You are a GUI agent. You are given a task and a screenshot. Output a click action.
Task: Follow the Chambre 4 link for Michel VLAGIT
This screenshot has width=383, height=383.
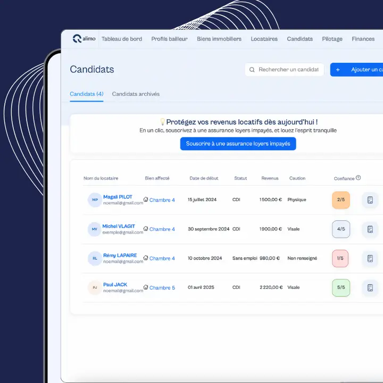pyautogui.click(x=162, y=229)
